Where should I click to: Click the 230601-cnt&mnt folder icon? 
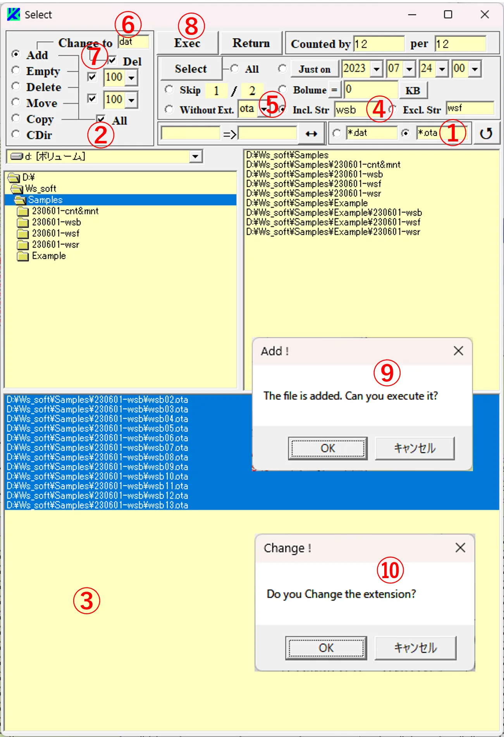coord(23,211)
